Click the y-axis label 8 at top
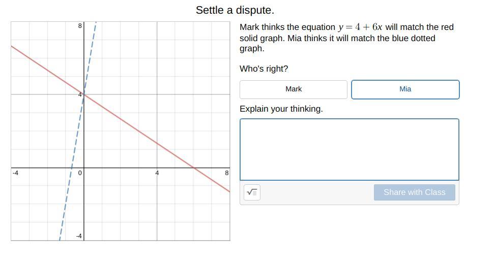Image resolution: width=495 pixels, height=264 pixels. (x=80, y=25)
